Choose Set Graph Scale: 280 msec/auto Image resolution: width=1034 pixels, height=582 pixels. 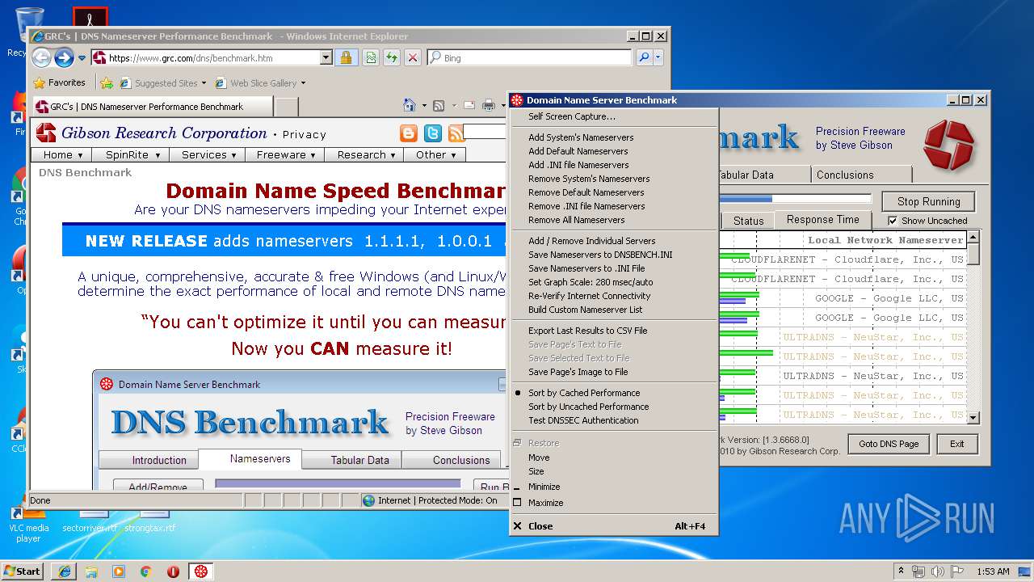(x=591, y=282)
